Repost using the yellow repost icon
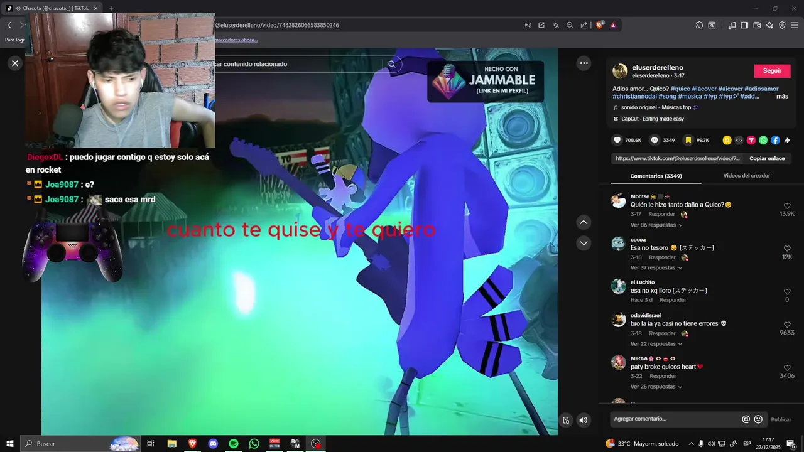This screenshot has width=804, height=452. [x=727, y=140]
